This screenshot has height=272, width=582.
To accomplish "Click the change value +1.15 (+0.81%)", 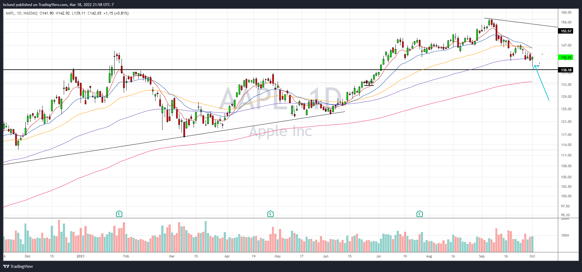I will [116, 13].
